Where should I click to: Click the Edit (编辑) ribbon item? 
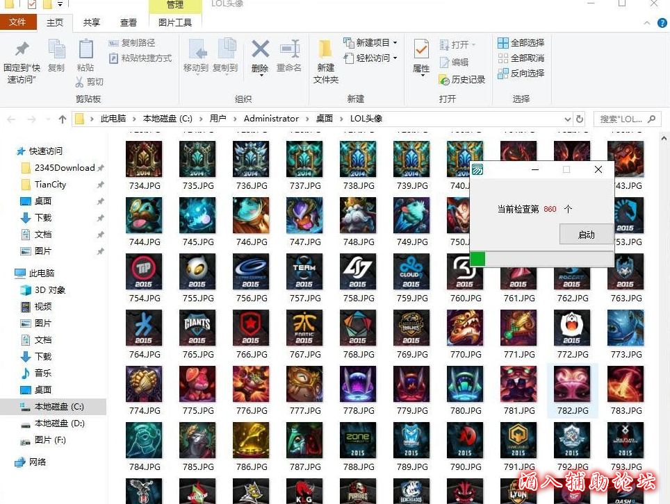click(x=455, y=62)
